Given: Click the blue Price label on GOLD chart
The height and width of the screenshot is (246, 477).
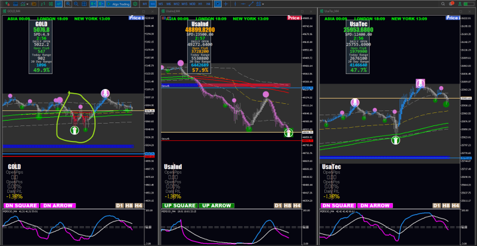Looking at the screenshot, I should 137,18.
